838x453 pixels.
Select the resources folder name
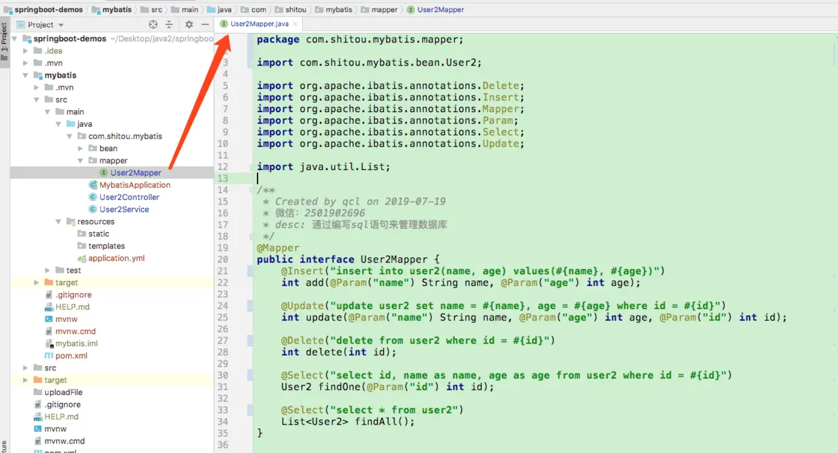pos(96,221)
